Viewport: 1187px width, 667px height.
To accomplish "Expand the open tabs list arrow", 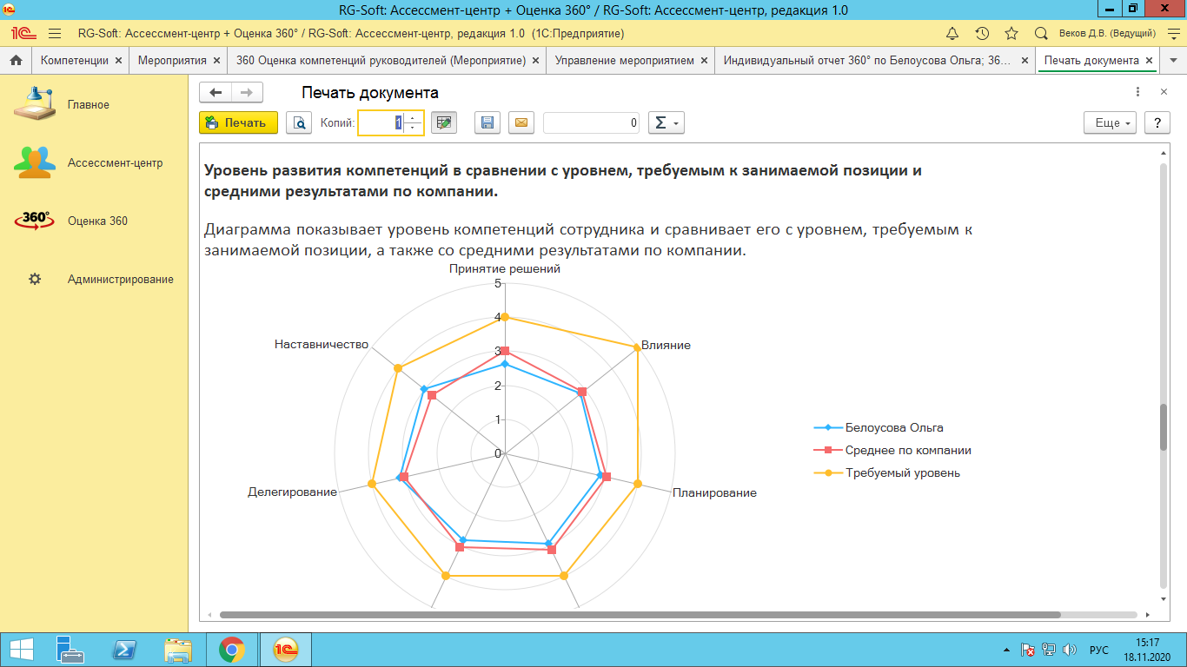I will (x=1174, y=61).
